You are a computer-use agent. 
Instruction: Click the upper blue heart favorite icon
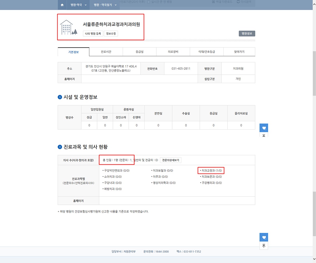[264, 128]
